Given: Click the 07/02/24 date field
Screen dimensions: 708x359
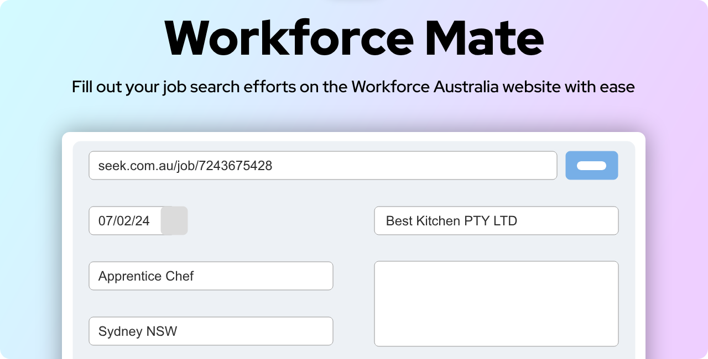Looking at the screenshot, I should pyautogui.click(x=125, y=220).
